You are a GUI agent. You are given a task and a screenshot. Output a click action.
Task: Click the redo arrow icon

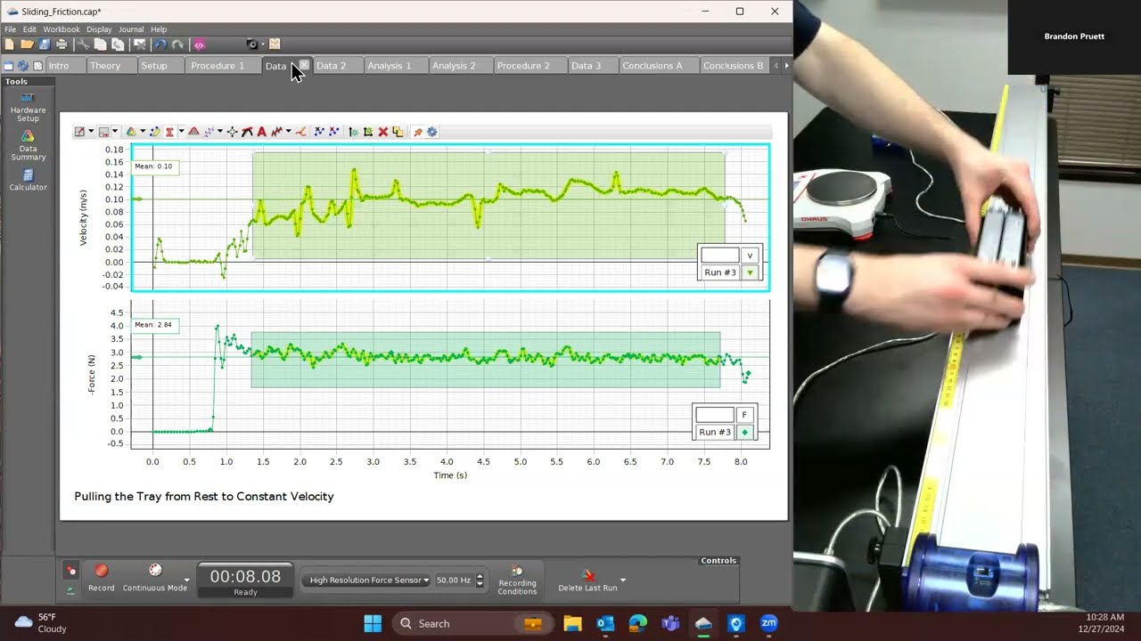(x=177, y=44)
